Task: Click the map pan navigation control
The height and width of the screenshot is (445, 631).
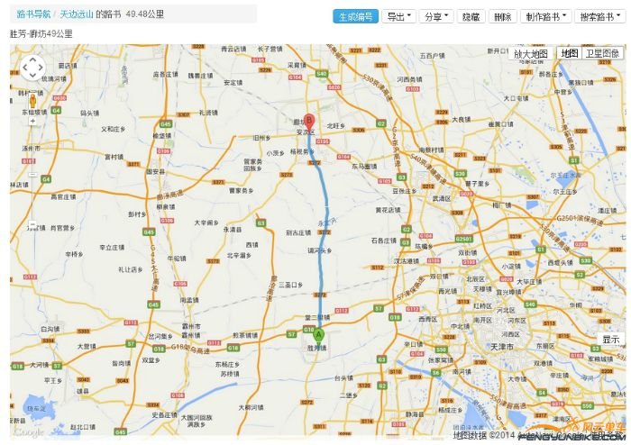Action: pos(32,68)
